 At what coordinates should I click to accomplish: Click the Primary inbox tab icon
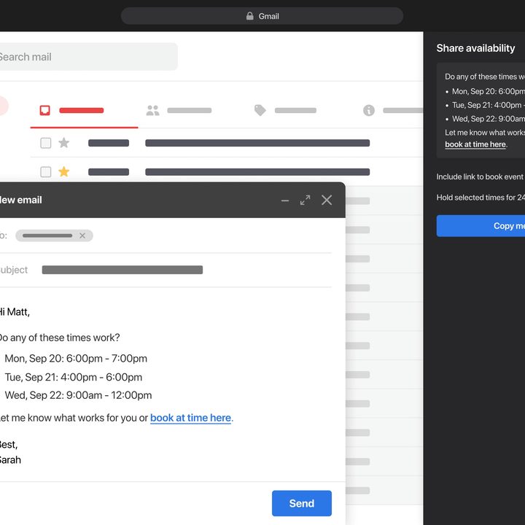pyautogui.click(x=45, y=110)
